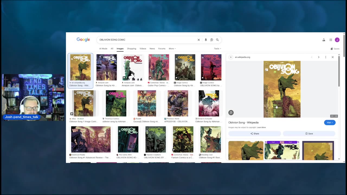Go to the next image in preview panel
The height and width of the screenshot is (195, 347).
pyautogui.click(x=319, y=57)
